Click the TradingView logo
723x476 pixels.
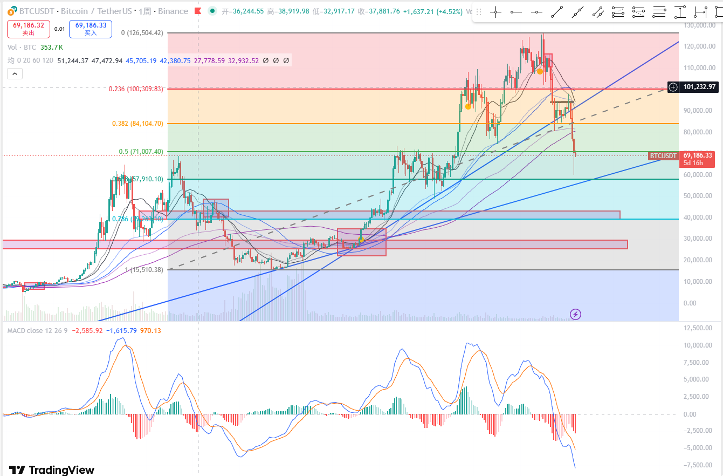point(52,470)
